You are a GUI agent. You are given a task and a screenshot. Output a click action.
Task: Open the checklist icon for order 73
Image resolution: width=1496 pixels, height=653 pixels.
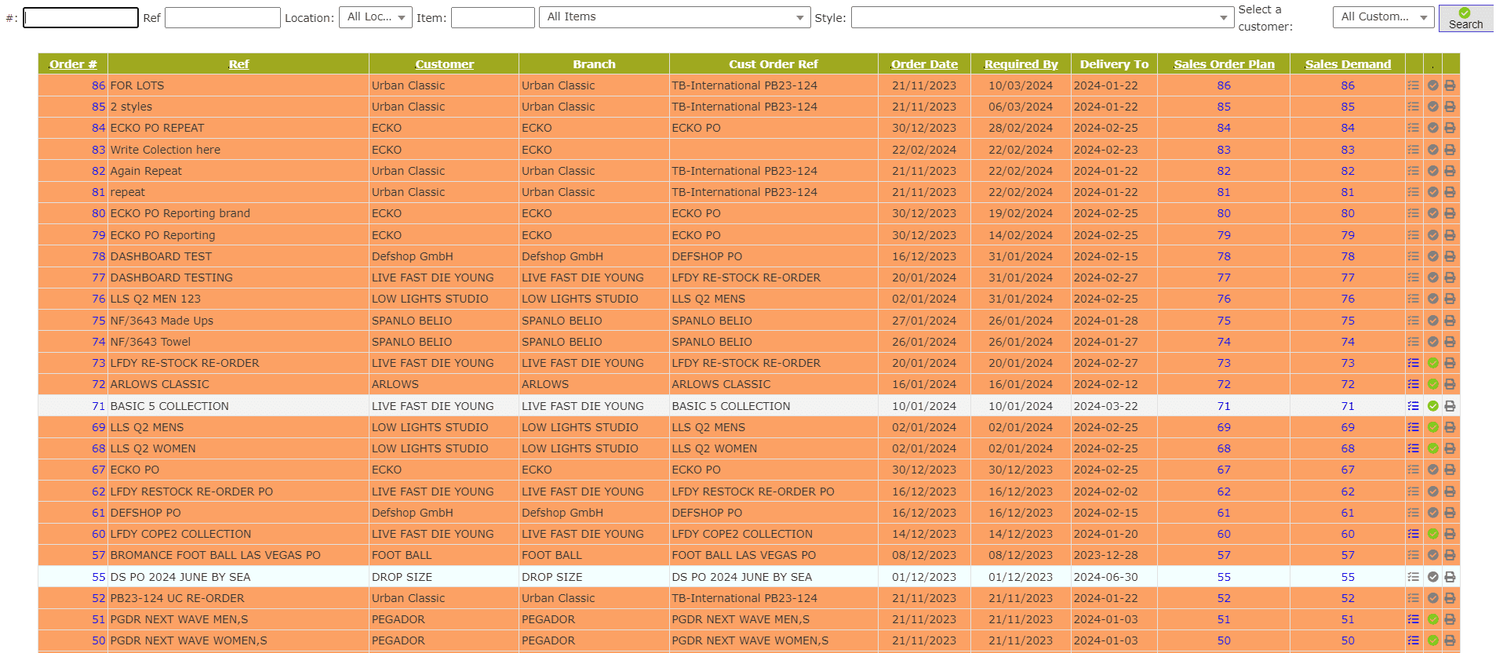coord(1413,363)
